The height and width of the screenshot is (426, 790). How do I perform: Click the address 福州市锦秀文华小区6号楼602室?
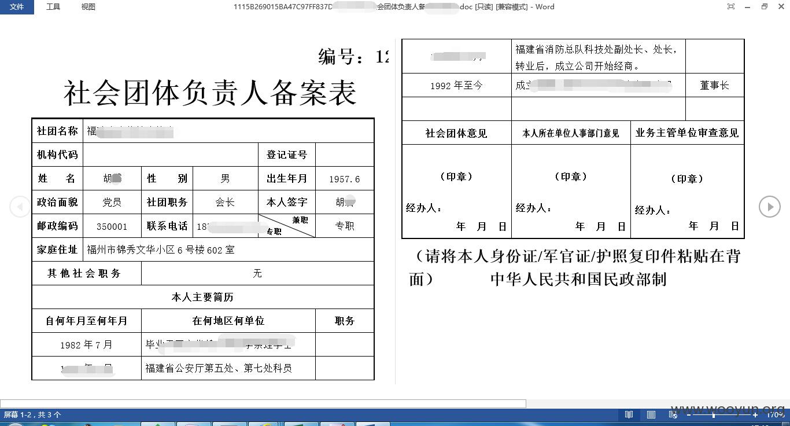[x=161, y=250]
